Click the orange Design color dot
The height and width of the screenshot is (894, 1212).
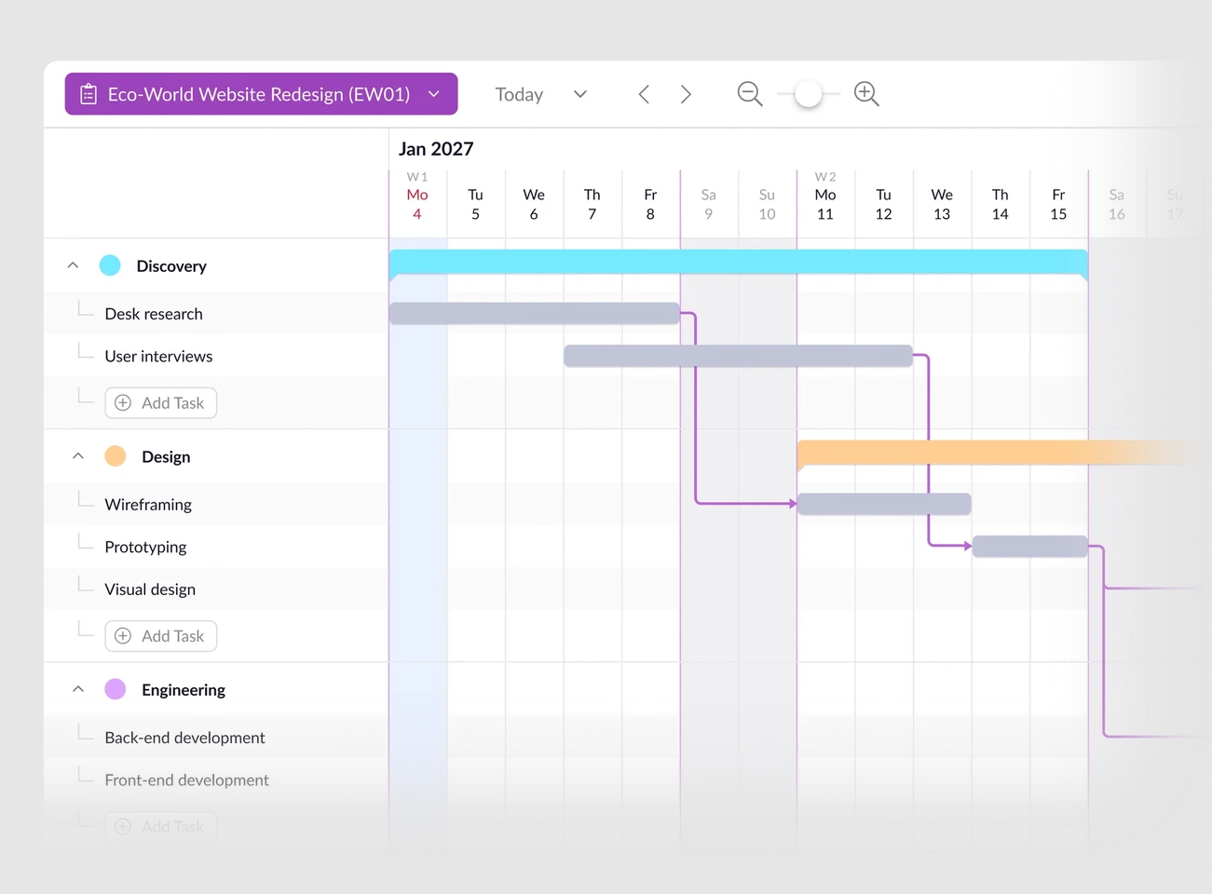point(116,456)
